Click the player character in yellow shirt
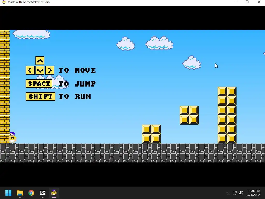Screen dimensions: 265x199 click(x=12, y=138)
